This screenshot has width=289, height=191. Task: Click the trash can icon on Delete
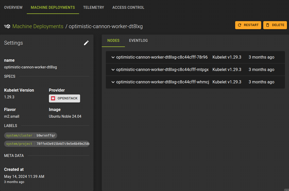click(268, 25)
